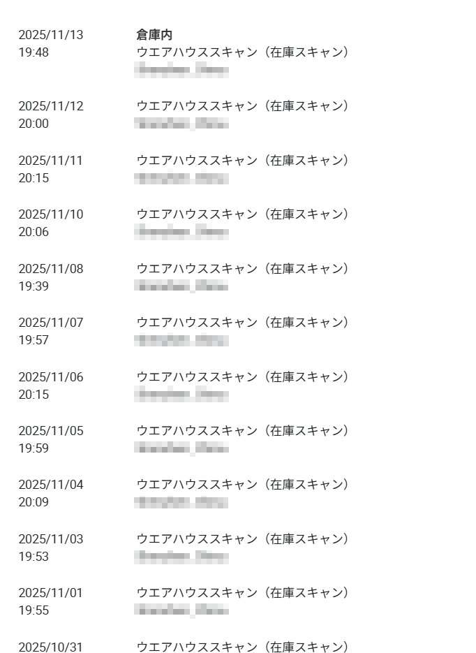Select the scan status text for 2025/11/03
476x653 pixels.
coord(242,539)
